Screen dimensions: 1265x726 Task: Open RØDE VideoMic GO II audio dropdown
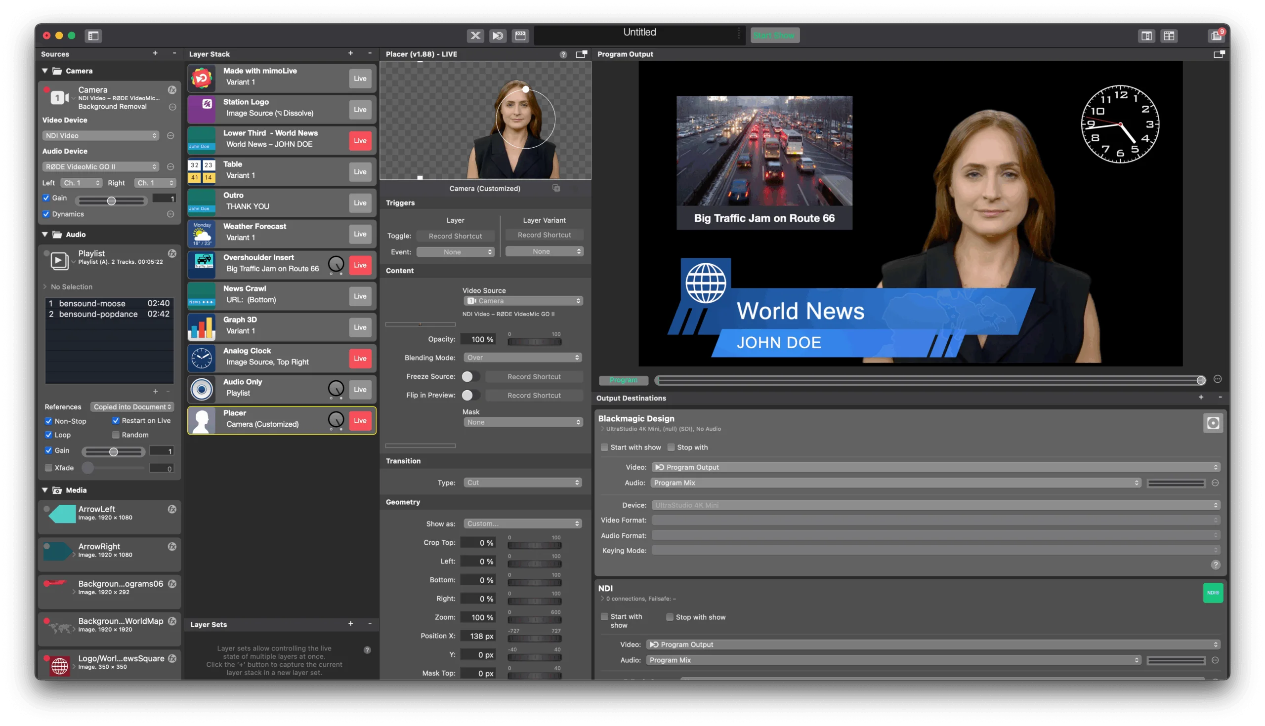tap(101, 166)
